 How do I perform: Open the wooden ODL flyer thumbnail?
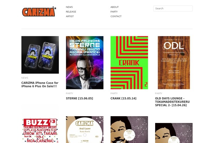(174, 63)
